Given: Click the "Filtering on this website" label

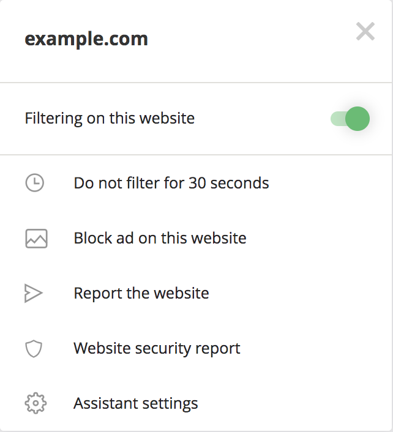Looking at the screenshot, I should click(110, 118).
